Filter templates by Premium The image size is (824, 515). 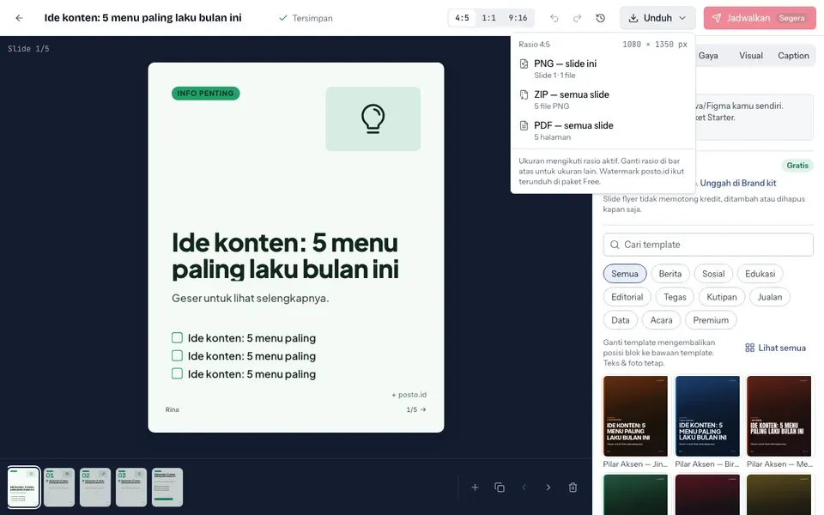[x=711, y=320]
